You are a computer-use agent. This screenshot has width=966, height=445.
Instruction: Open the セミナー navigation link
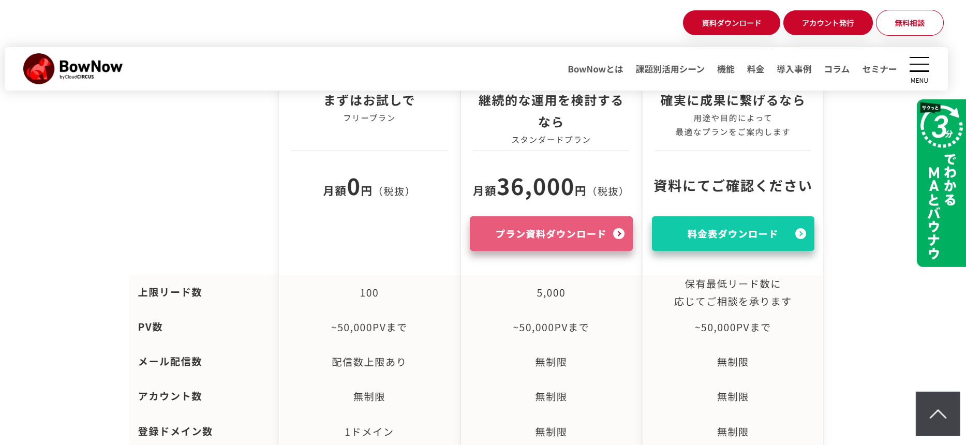pos(879,69)
